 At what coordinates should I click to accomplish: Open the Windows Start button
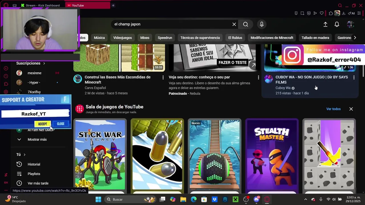(98, 199)
